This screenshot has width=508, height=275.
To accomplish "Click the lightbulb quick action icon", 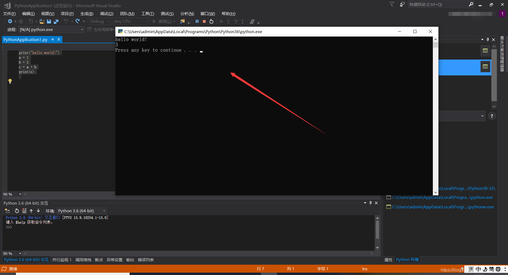I will coord(10,81).
